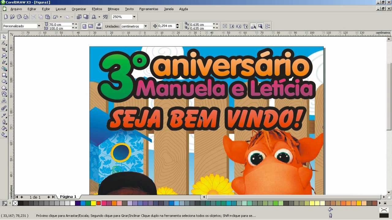The width and height of the screenshot is (392, 220).
Task: Open the Personalizado paper size dropdown
Action: (39, 26)
